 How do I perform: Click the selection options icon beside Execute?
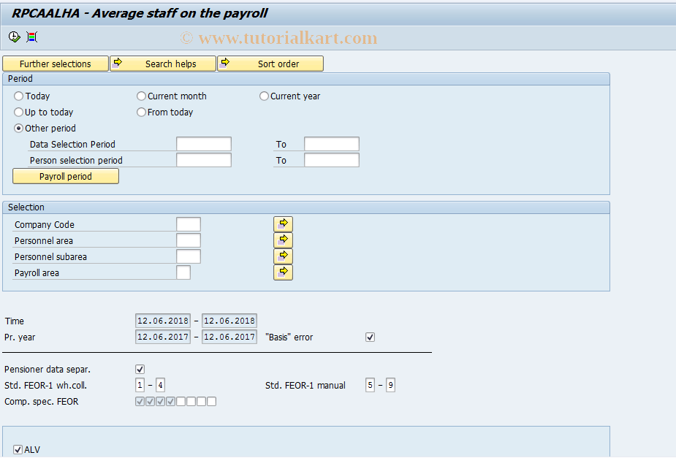(x=31, y=37)
